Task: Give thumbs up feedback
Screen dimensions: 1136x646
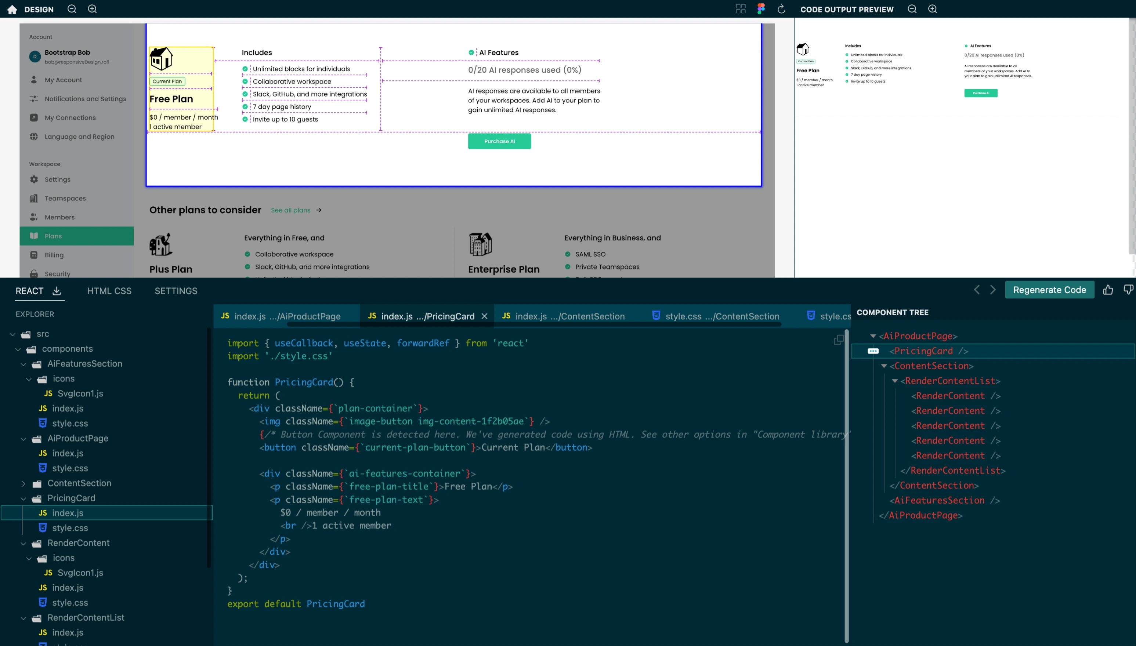Action: point(1108,290)
